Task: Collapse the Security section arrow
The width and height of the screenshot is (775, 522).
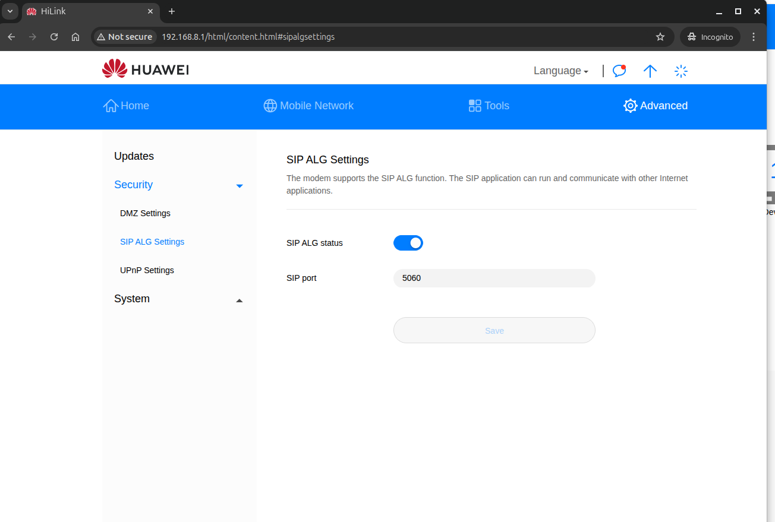Action: click(x=240, y=186)
